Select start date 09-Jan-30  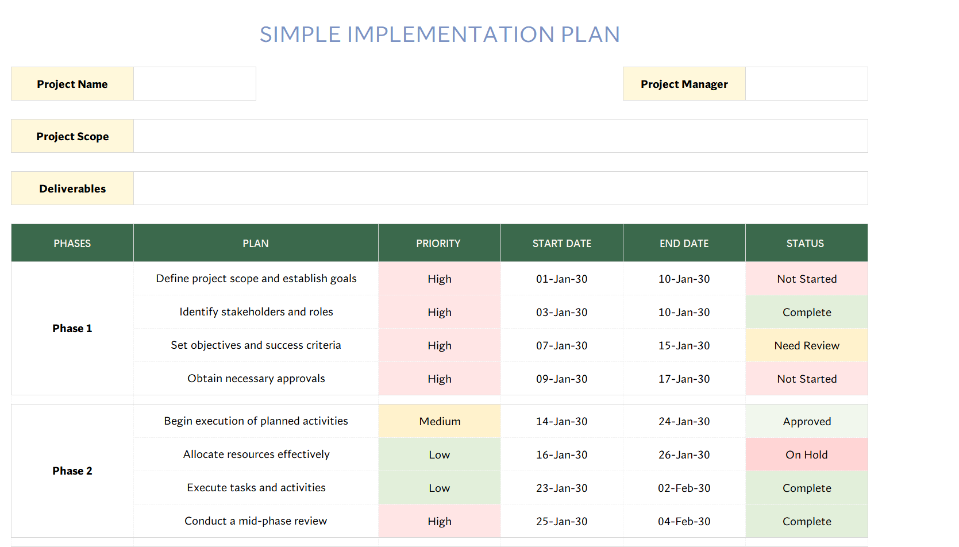click(x=562, y=379)
